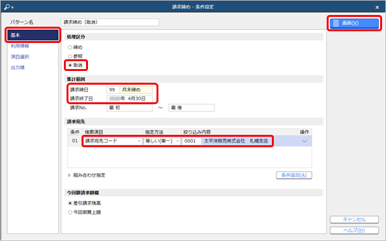Select the 参照 radio option

click(x=70, y=56)
